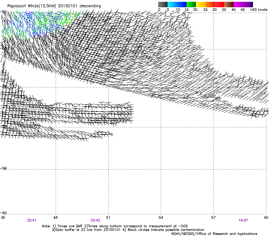The width and height of the screenshot is (269, 236).
Task: Click the magenta 40-45 knots legend color
Action: (238, 4)
